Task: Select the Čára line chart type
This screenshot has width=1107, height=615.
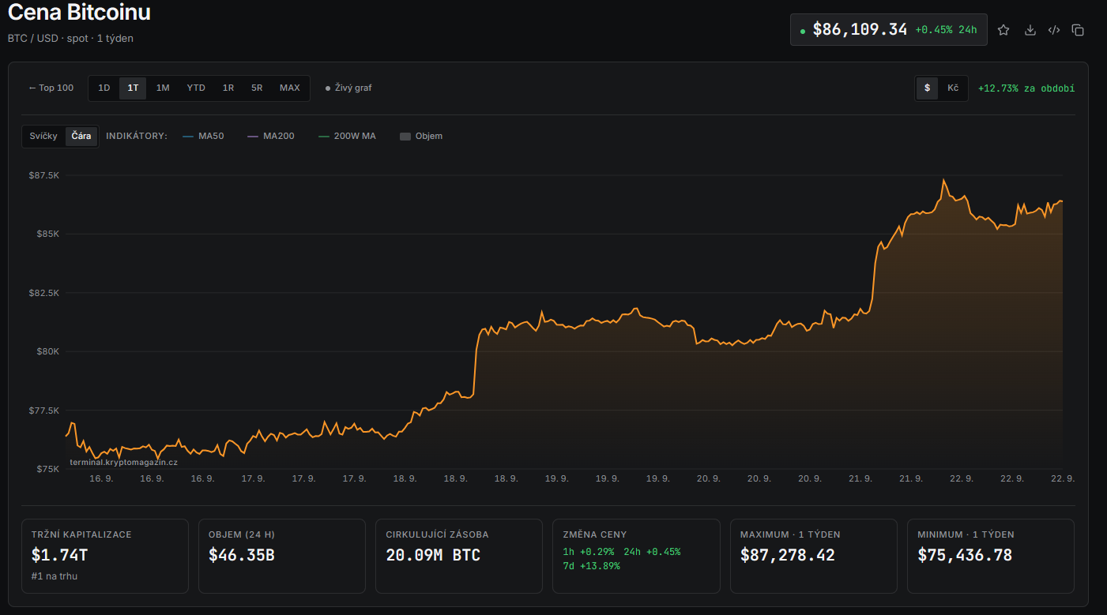Action: click(x=81, y=136)
